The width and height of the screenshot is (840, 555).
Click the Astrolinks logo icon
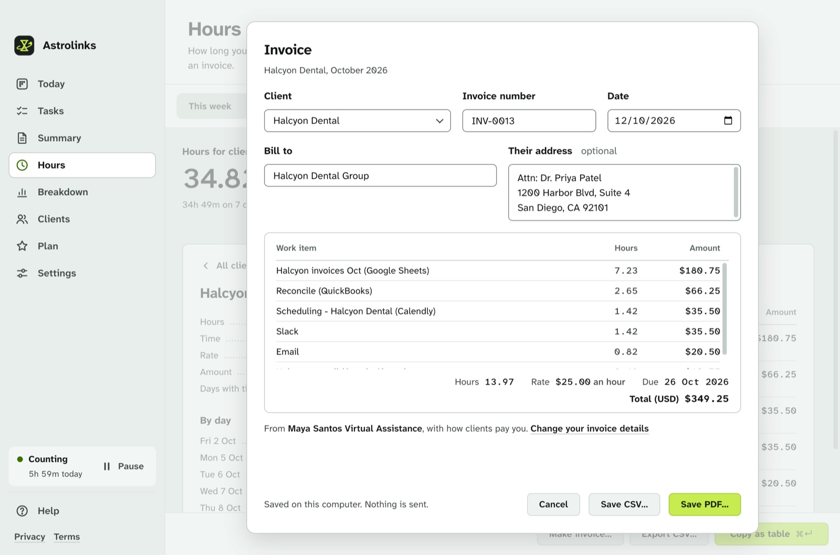coord(24,46)
